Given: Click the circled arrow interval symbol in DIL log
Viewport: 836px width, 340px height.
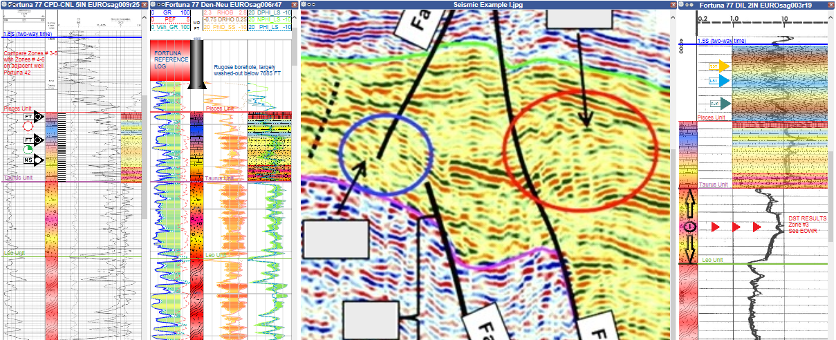Looking at the screenshot, I should (x=690, y=227).
